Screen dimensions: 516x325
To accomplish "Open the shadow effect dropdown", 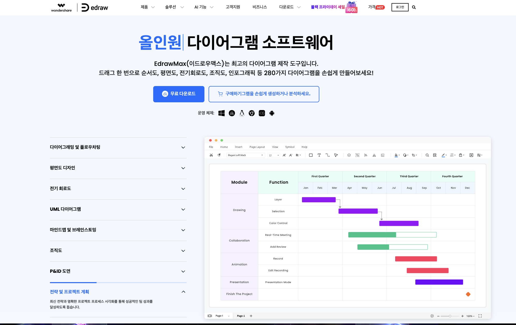I will tap(406, 155).
